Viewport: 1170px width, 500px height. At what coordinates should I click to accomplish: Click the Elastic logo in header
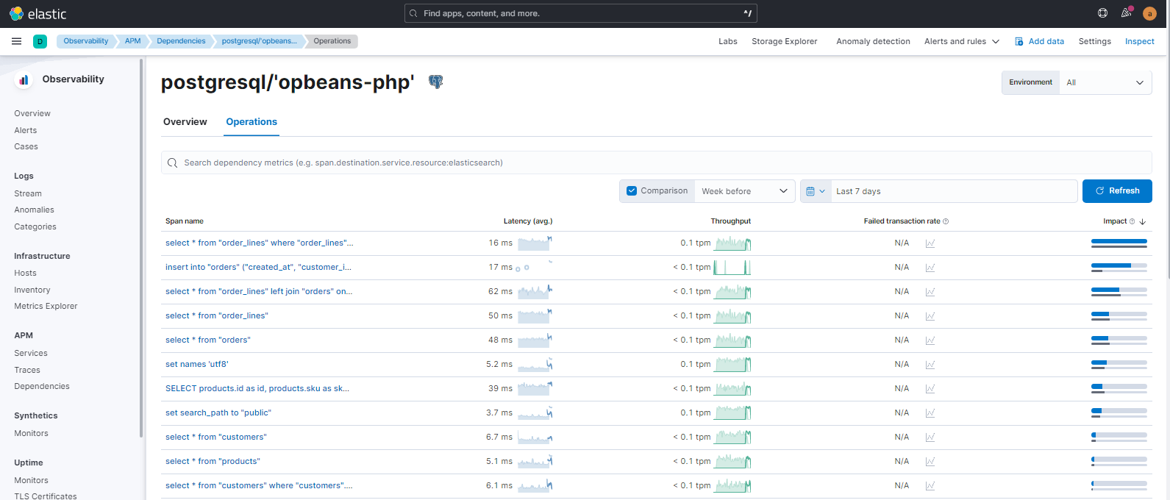[38, 14]
